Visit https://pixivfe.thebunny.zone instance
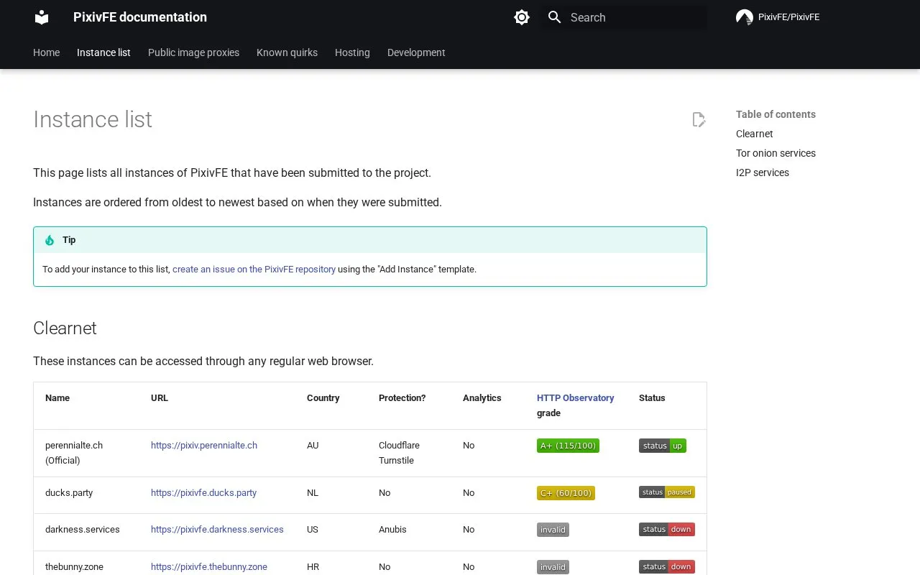Image resolution: width=920 pixels, height=575 pixels. [x=209, y=567]
